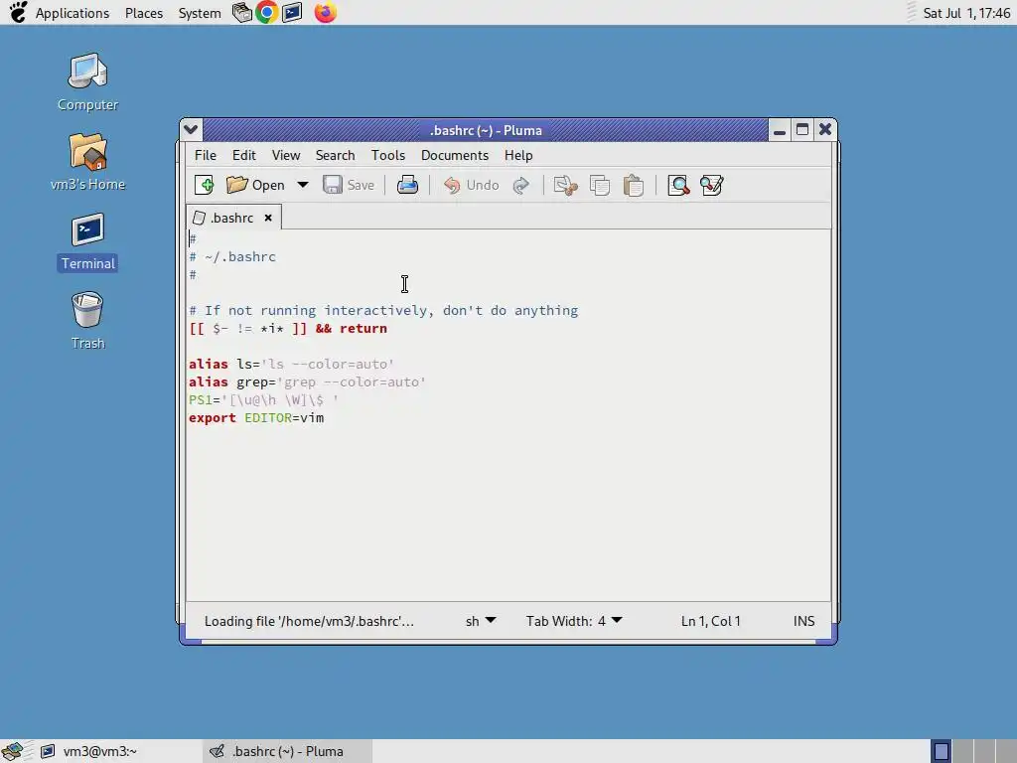Open the View menu
Screen dimensions: 1017x763
pos(285,155)
